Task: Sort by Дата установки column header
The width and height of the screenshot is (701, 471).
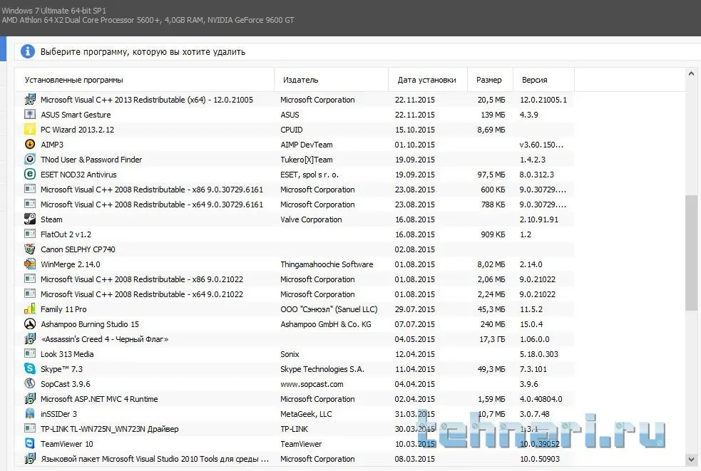Action: 428,80
